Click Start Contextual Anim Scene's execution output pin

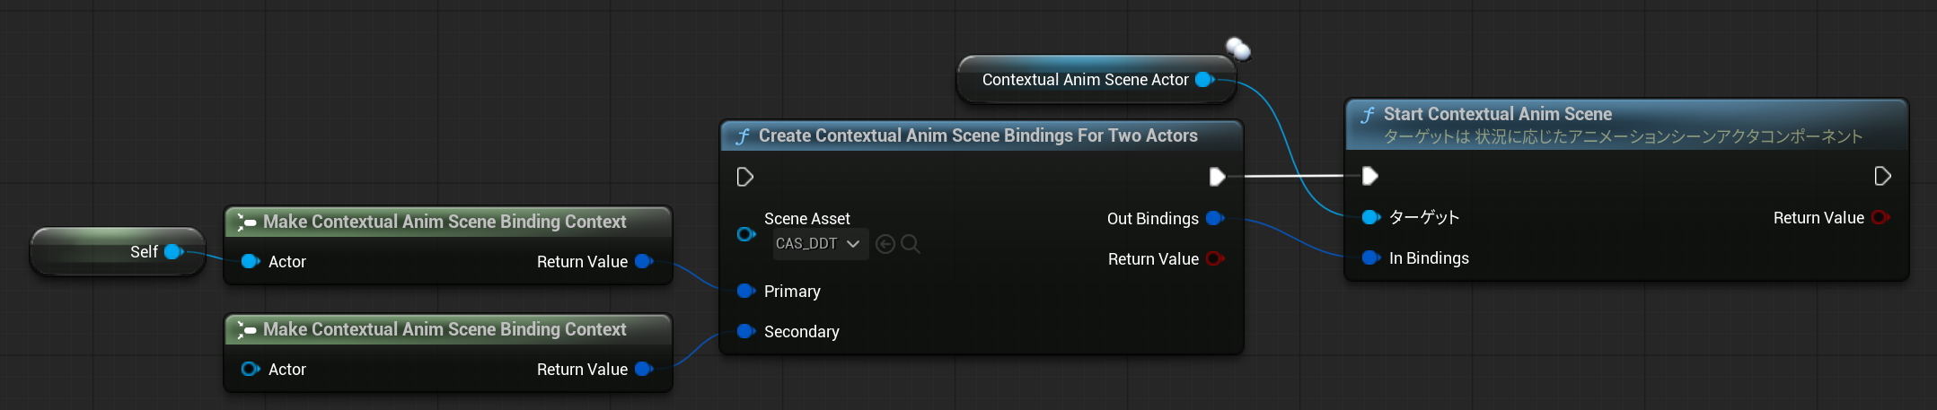coord(1882,176)
